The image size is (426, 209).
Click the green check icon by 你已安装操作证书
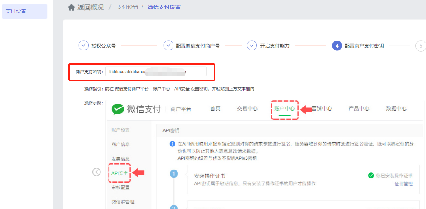coord(371,176)
